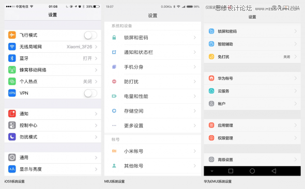Open 显示与亮度 settings label
This screenshot has width=305, height=189.
pos(30,169)
